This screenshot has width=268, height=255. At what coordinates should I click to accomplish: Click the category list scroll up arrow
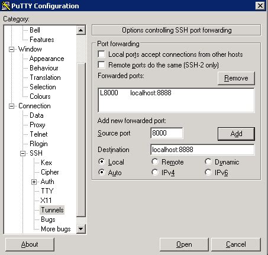click(x=81, y=30)
